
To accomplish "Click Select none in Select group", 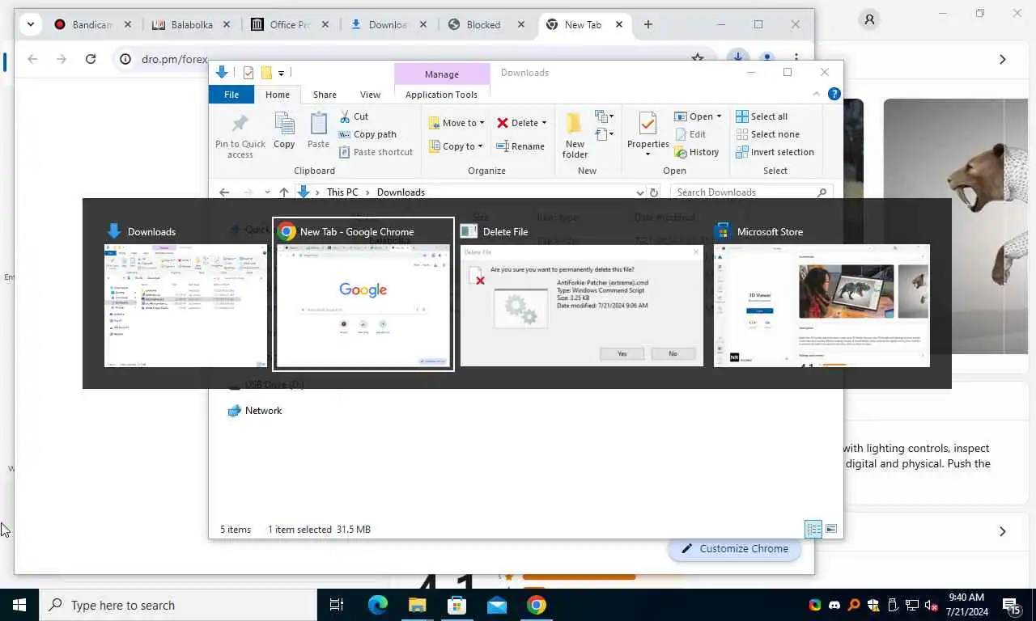I will 767,134.
